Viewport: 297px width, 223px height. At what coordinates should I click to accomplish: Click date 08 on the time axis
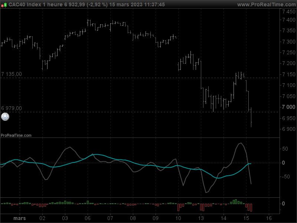click(x=133, y=218)
